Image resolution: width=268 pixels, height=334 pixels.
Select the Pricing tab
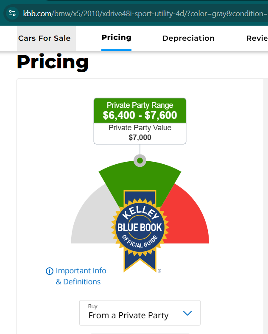point(116,37)
